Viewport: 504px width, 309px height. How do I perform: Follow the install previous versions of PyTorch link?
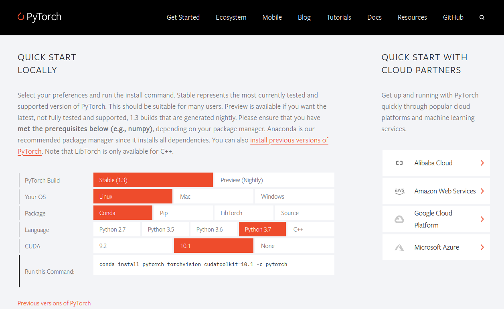click(x=289, y=140)
